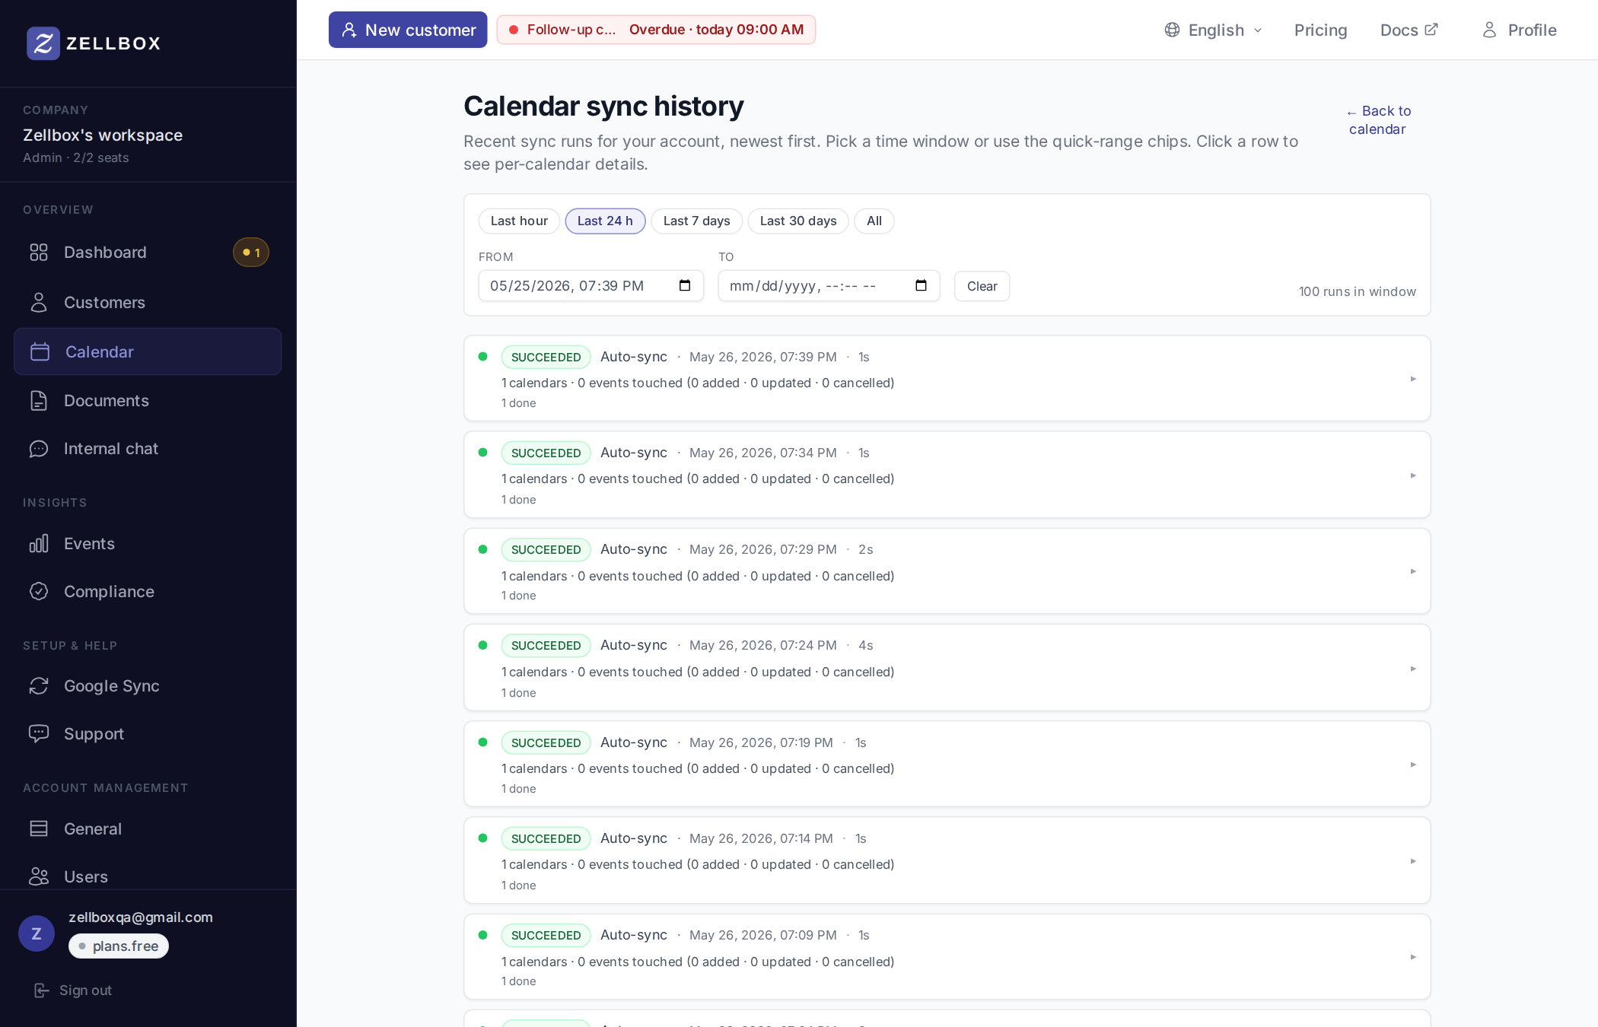This screenshot has height=1027, width=1598.
Task: Click the globe language icon
Action: [x=1173, y=30]
